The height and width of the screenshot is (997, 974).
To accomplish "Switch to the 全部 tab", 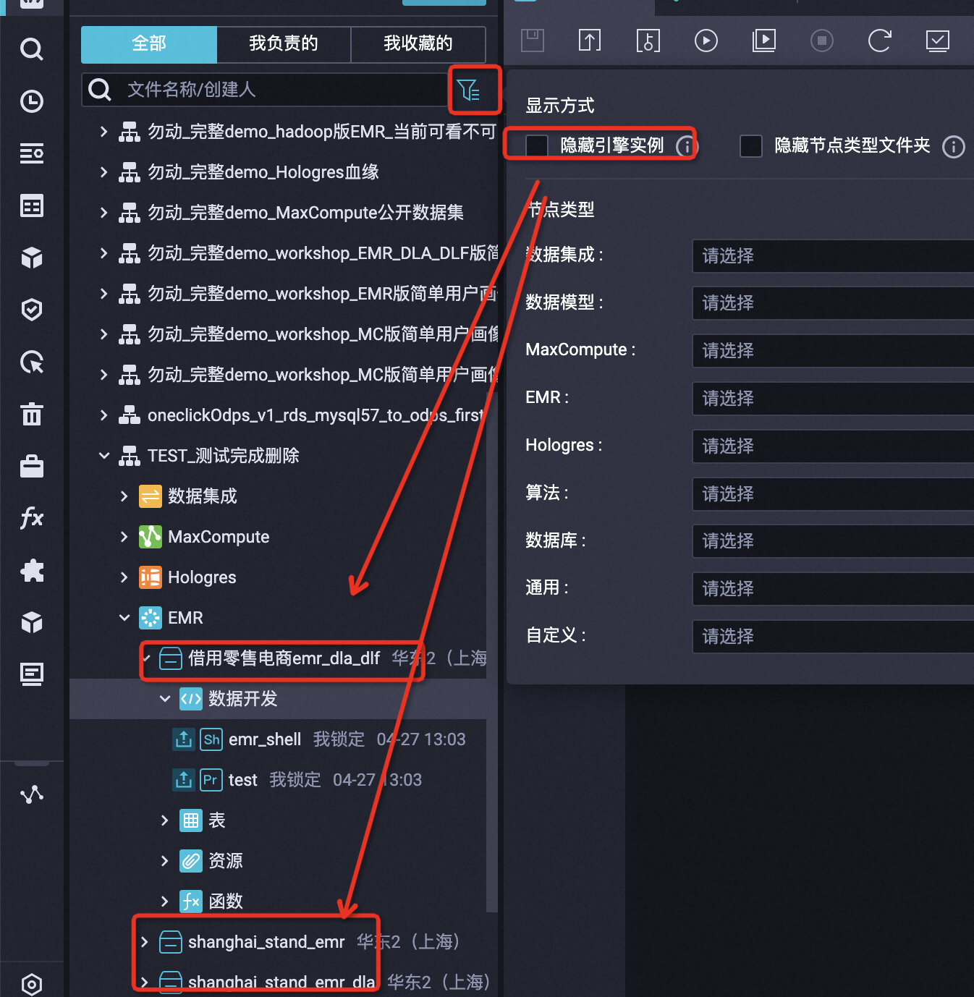I will pyautogui.click(x=149, y=44).
